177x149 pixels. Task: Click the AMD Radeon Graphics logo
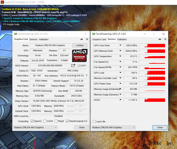80,55
